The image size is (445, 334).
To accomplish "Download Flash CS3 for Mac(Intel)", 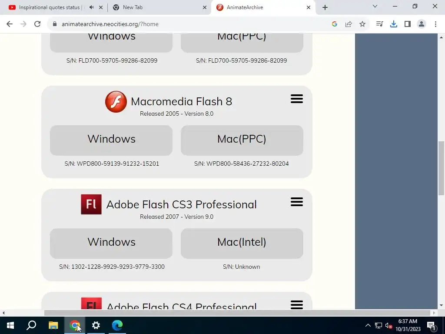I will tap(242, 244).
